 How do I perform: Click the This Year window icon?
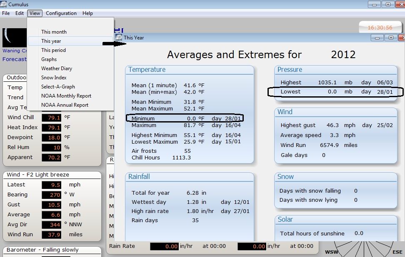(x=119, y=37)
